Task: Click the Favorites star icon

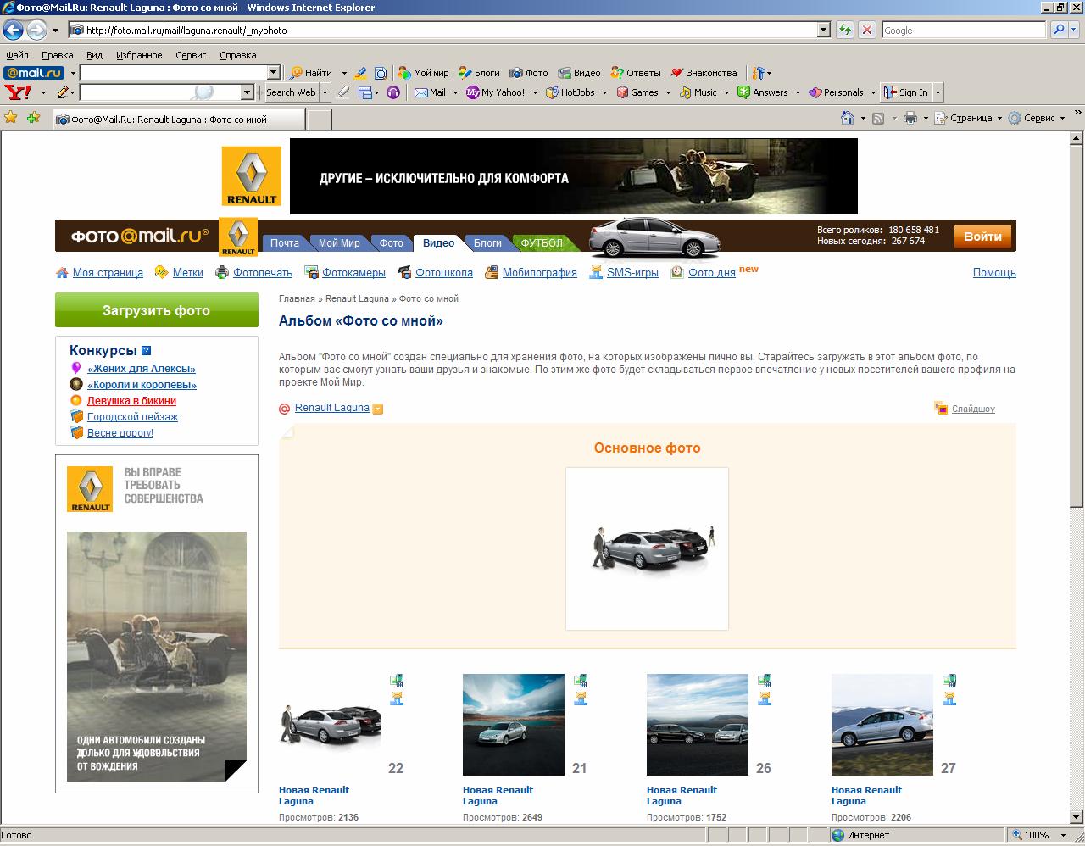Action: pos(11,119)
